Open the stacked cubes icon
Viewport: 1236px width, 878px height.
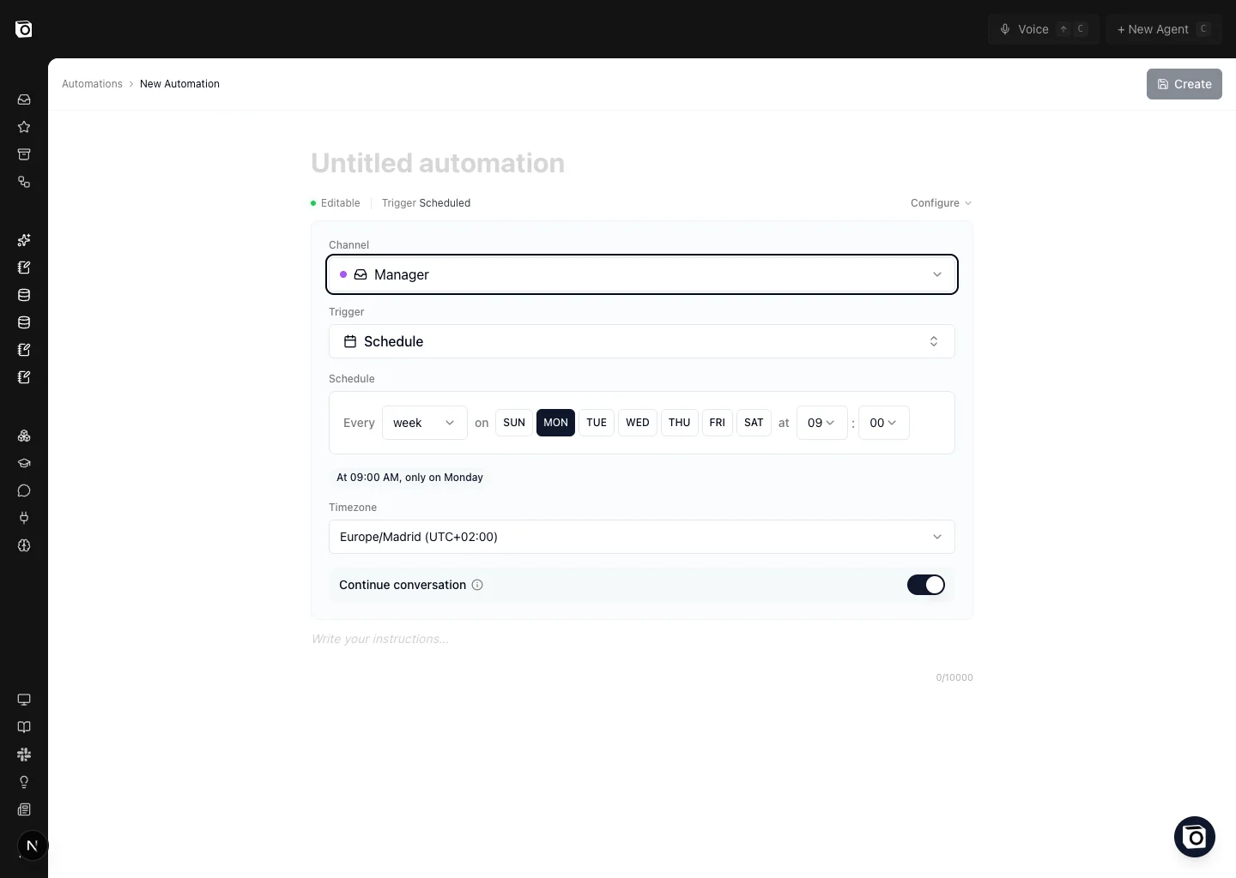click(x=24, y=436)
